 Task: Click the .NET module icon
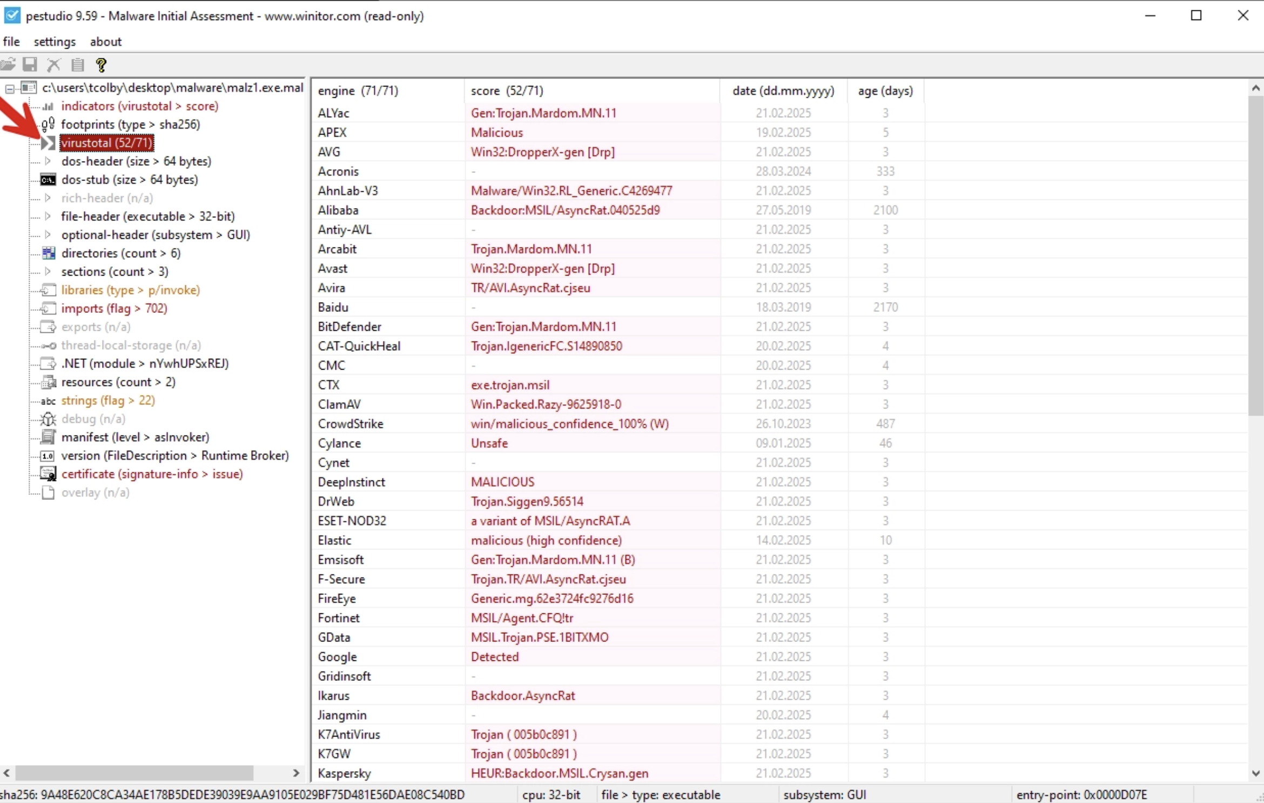(48, 364)
